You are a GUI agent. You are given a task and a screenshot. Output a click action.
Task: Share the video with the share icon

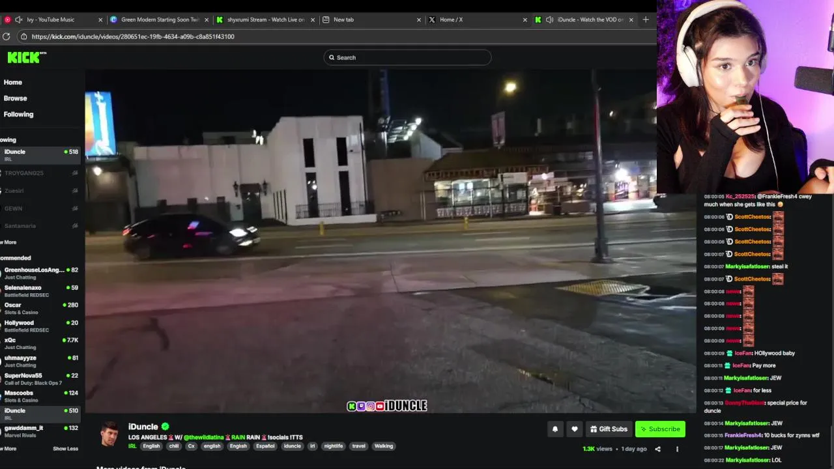(657, 449)
